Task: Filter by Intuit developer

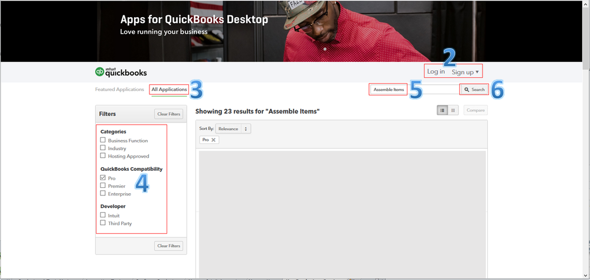Action: tap(103, 215)
